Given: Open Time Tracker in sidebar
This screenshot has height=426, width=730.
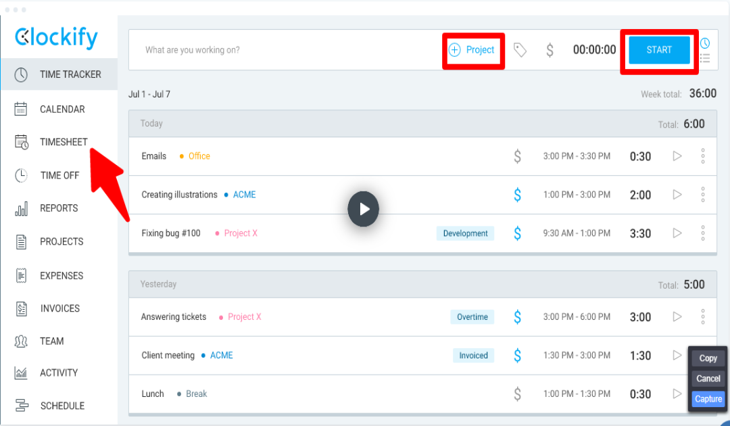Looking at the screenshot, I should 59,74.
